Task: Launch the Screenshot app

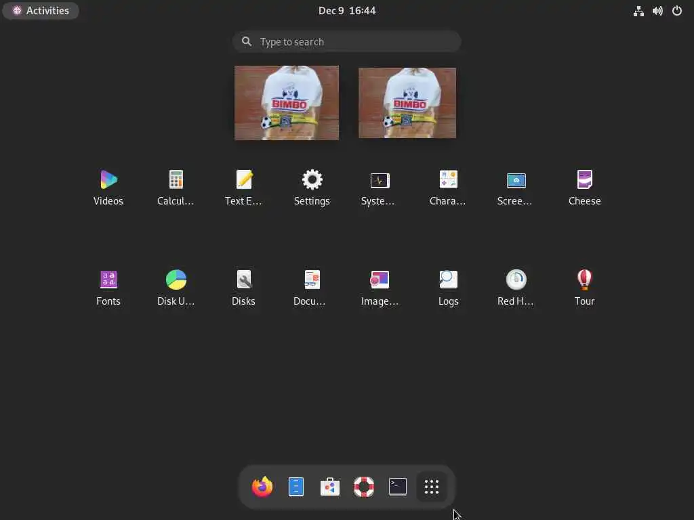Action: click(x=516, y=188)
